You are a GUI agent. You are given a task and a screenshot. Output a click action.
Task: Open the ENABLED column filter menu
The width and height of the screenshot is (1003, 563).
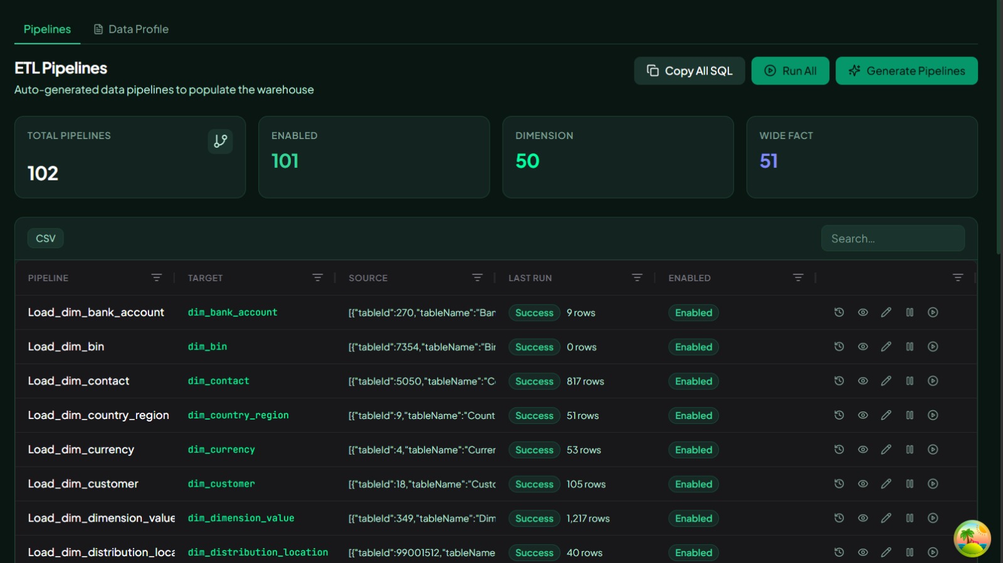click(798, 277)
